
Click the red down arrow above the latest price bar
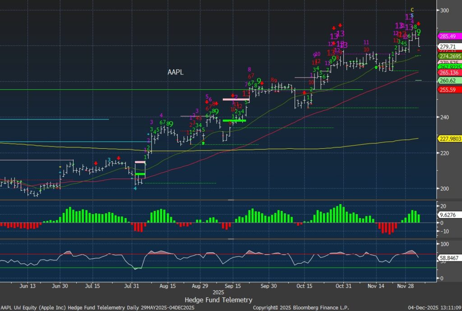coord(419,23)
